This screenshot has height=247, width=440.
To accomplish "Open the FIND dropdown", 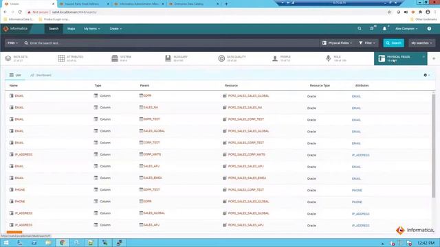I will pyautogui.click(x=12, y=43).
